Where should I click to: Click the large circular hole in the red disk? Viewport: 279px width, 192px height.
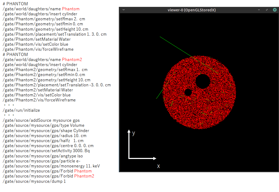coord(203,81)
